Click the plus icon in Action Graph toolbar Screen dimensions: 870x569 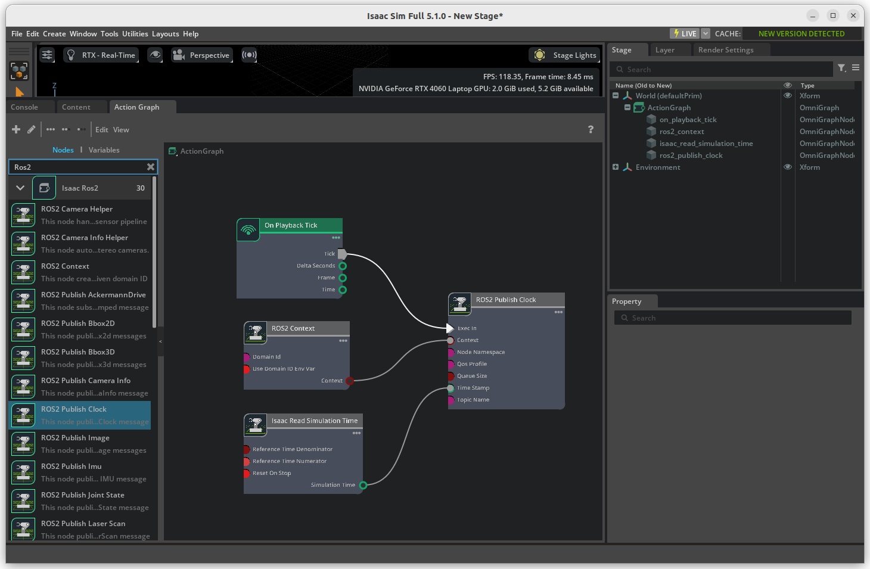(16, 129)
